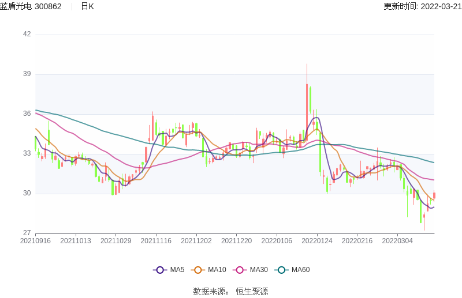Click the 20211116 date tick label
Viewport: 462px width, 298px height.
(x=156, y=241)
